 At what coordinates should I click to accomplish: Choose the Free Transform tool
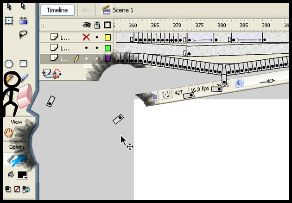click(8, 20)
